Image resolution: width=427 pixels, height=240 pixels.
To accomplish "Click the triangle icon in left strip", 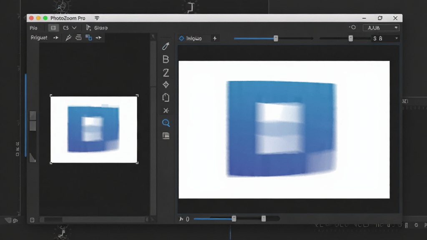I will 33,157.
